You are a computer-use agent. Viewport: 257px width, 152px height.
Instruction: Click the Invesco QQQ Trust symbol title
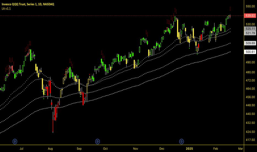(x=28, y=4)
